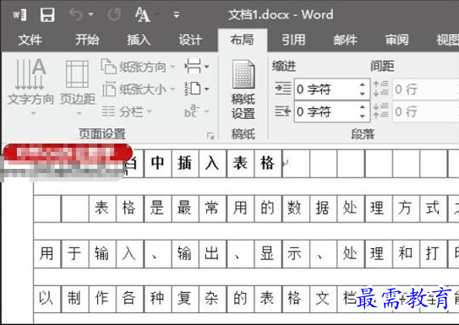Click the 缩进 label in paragraph group
This screenshot has height=325, width=459.
pyautogui.click(x=284, y=66)
